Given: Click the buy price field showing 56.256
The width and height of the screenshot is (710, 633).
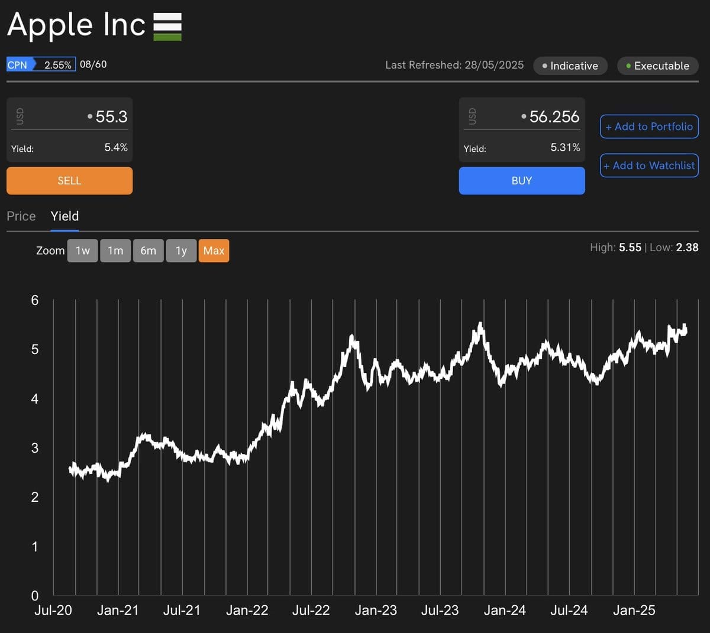Looking at the screenshot, I should pos(554,117).
